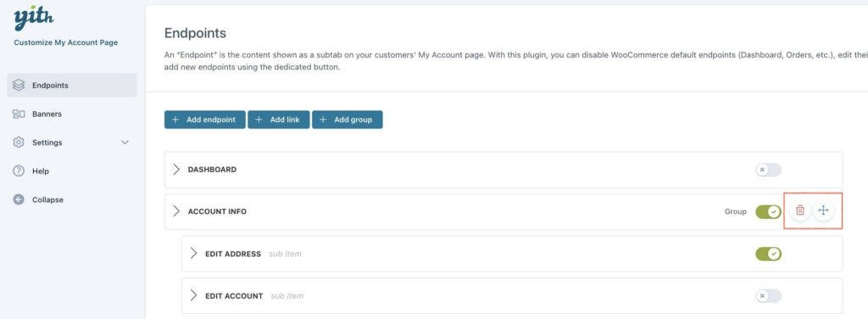868x319 pixels.
Task: Click the Help question mark icon
Action: [19, 171]
